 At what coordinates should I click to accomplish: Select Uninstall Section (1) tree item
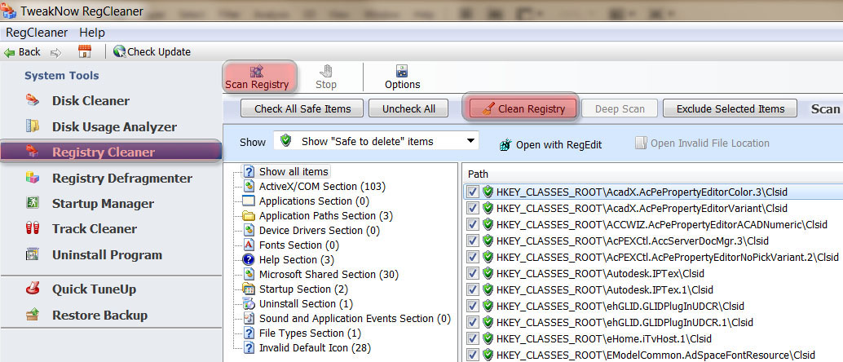[306, 304]
